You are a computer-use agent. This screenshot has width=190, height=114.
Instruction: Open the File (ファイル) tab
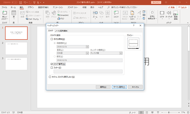click(x=4, y=7)
